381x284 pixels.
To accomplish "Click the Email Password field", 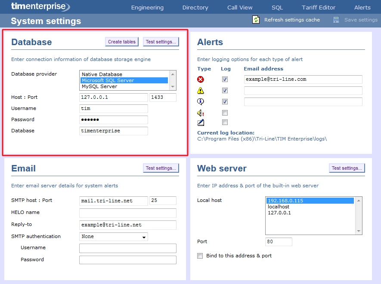I will (128, 260).
